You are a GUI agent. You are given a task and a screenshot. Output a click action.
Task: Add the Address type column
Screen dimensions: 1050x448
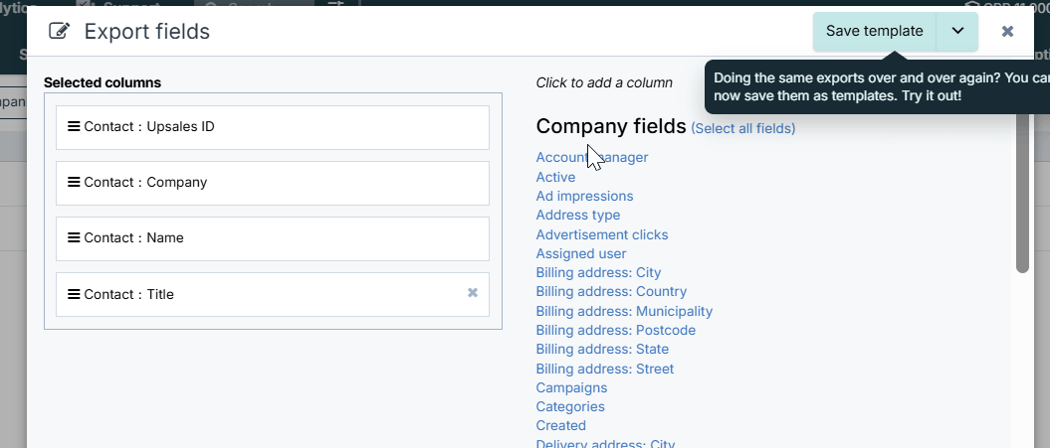578,216
